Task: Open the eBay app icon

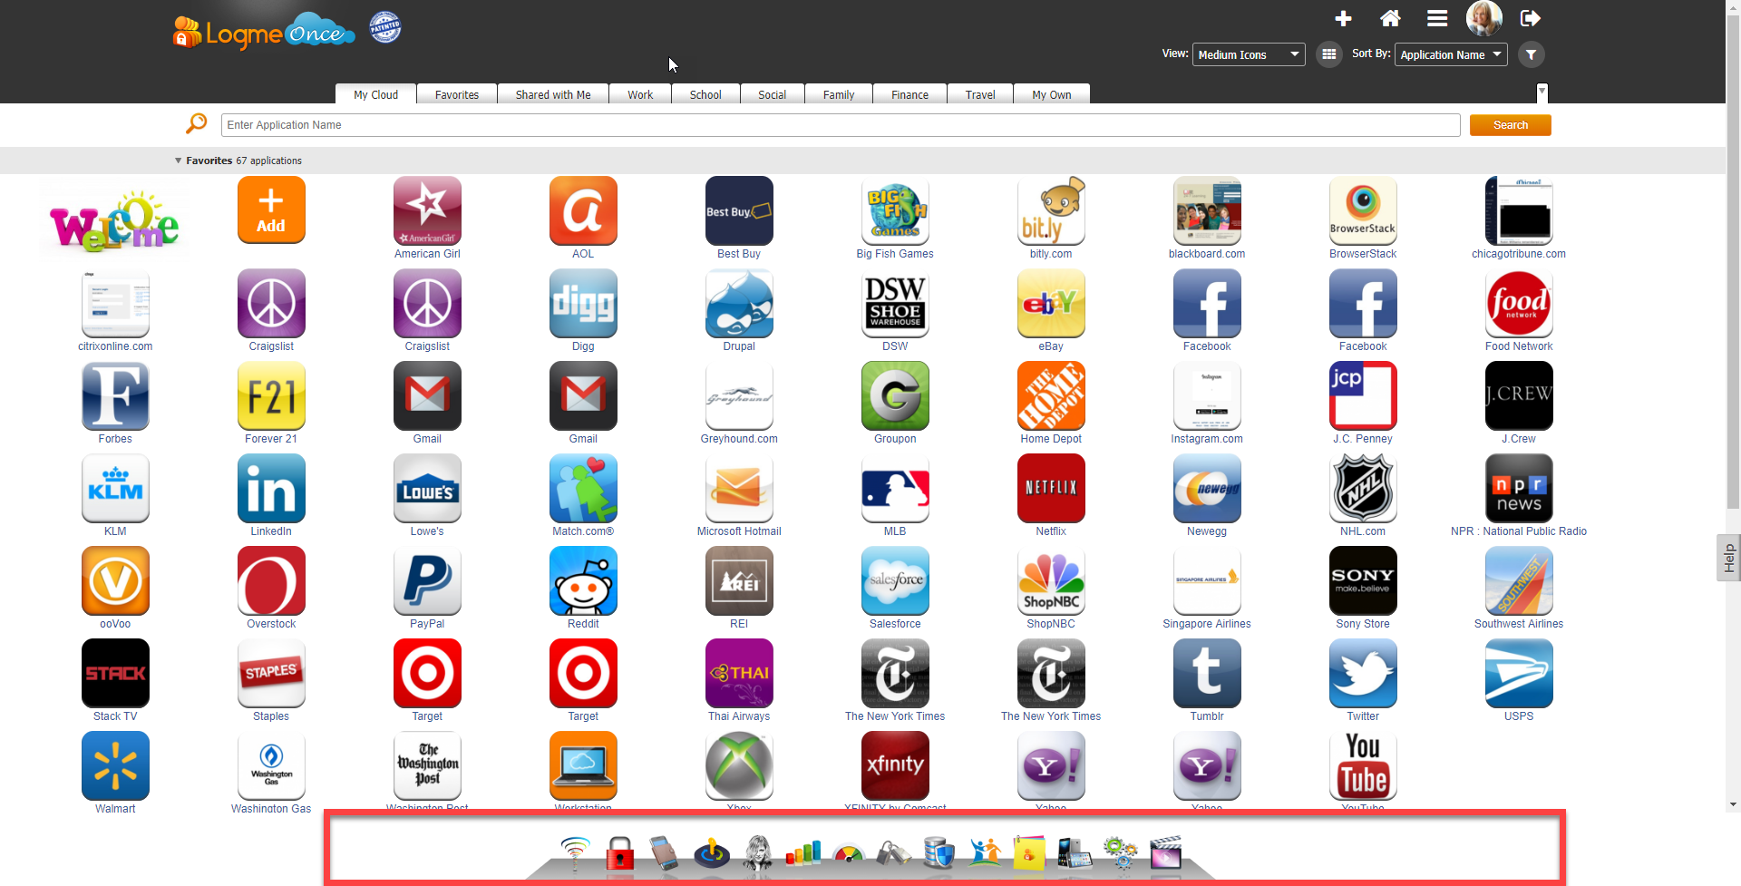Action: [x=1051, y=303]
